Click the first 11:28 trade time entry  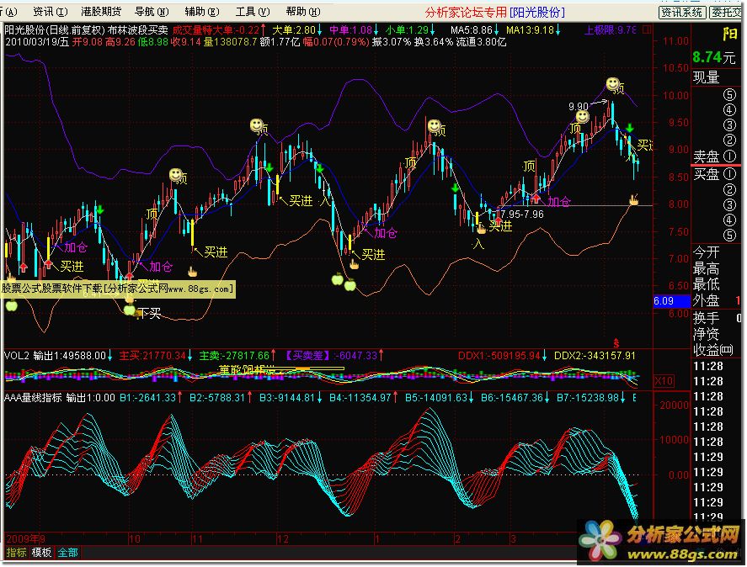tap(707, 367)
